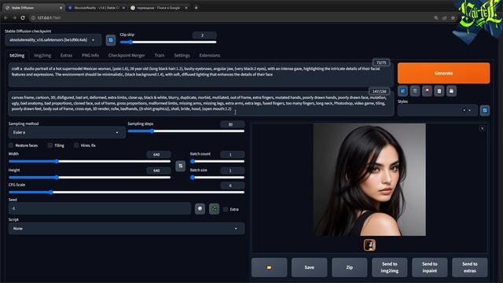This screenshot has height=283, width=503.
Task: Clear the Styles selection x
Action: (464, 110)
